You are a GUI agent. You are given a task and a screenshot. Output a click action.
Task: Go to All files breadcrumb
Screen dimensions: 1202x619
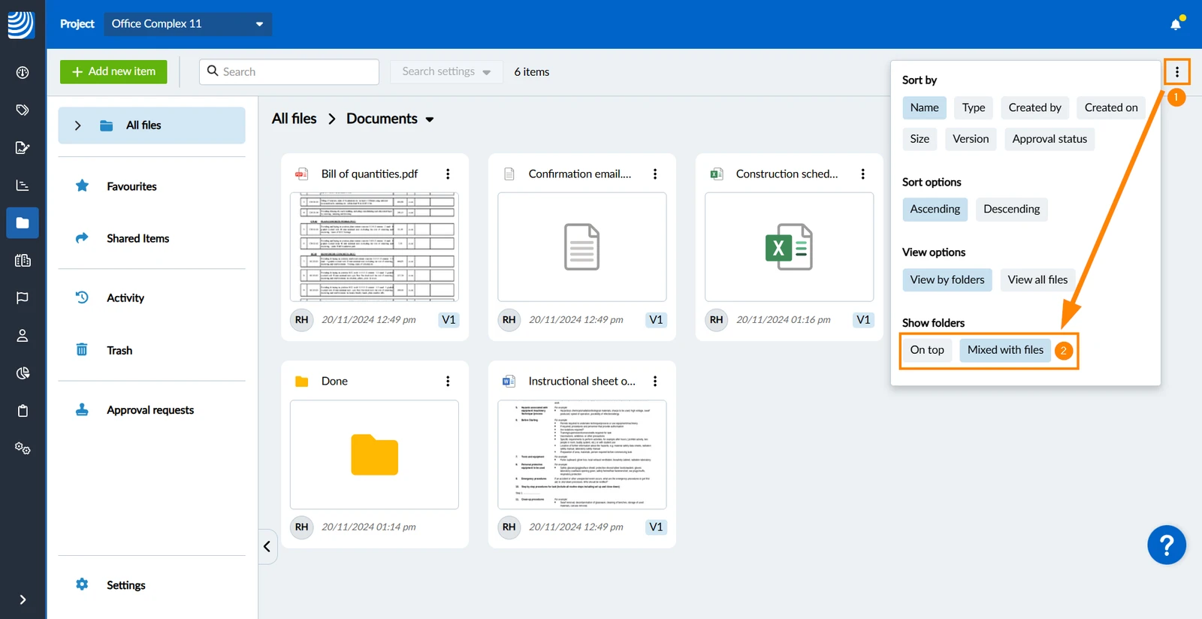pyautogui.click(x=294, y=119)
